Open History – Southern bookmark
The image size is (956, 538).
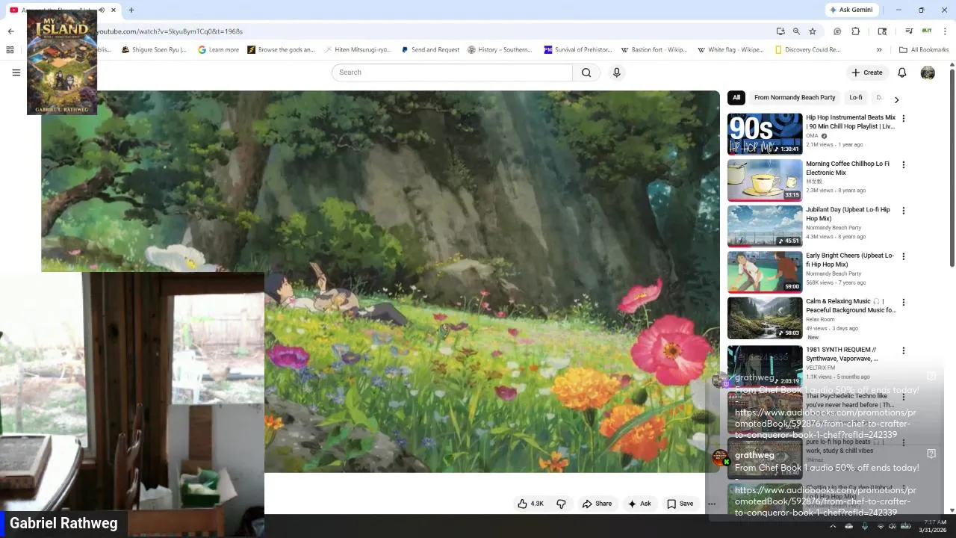[500, 50]
